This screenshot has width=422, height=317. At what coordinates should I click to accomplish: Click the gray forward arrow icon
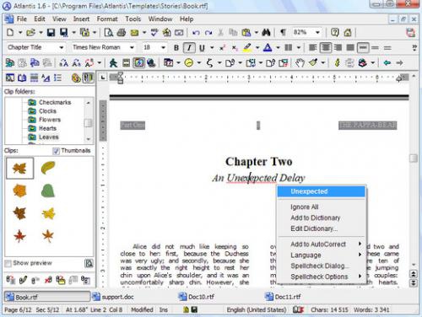tap(399, 62)
